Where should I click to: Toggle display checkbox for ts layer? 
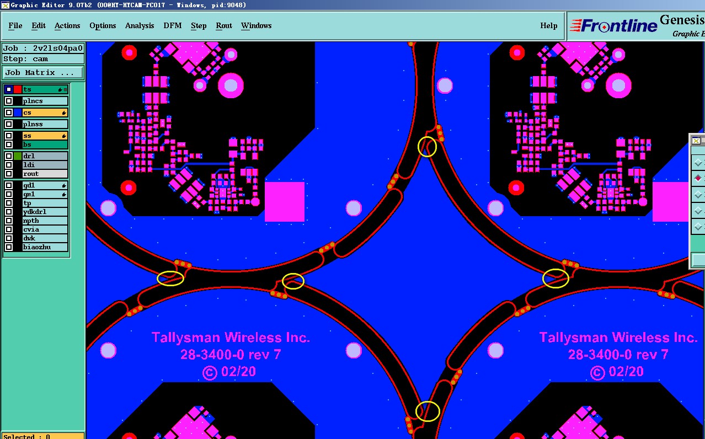pos(9,89)
